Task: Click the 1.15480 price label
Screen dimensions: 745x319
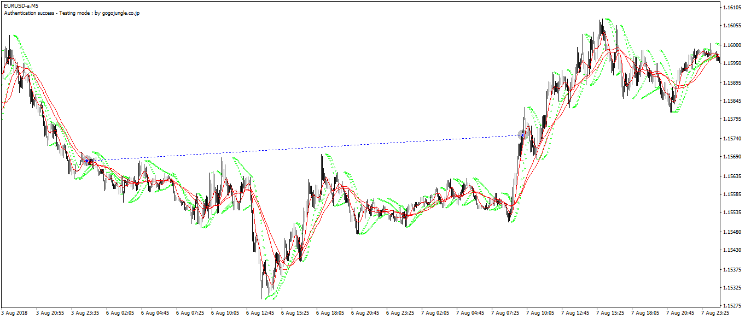Action: click(732, 232)
